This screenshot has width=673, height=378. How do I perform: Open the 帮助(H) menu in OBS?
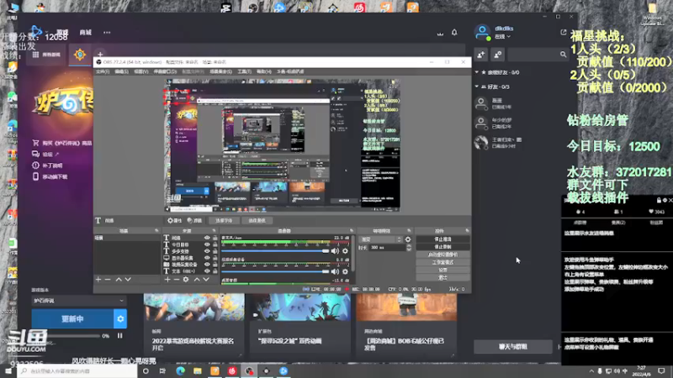(x=264, y=71)
